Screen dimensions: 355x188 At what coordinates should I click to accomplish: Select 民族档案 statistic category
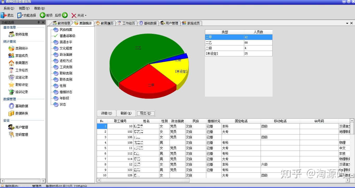pos(66,30)
